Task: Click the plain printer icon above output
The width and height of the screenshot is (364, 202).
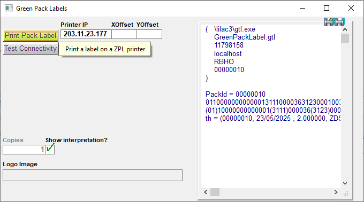Action: (x=339, y=22)
